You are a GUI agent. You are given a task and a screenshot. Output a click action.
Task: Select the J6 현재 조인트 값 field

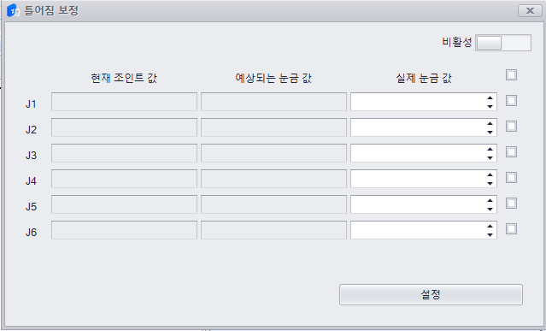click(x=124, y=230)
